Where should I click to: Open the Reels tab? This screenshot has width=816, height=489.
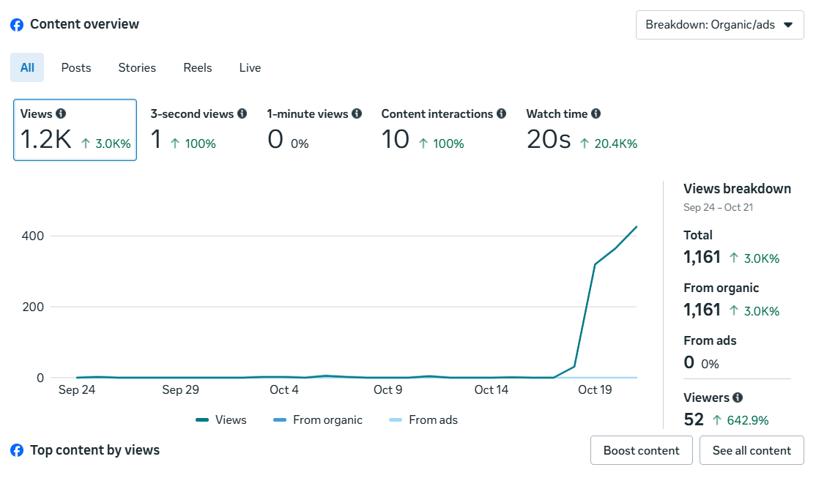click(198, 67)
